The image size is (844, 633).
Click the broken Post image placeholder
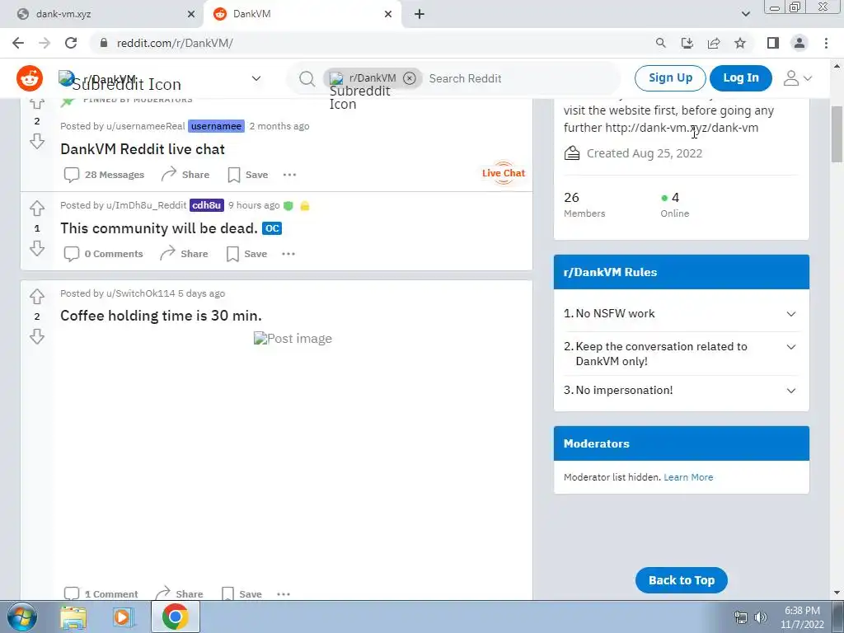point(293,339)
